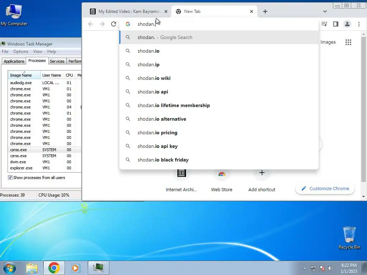This screenshot has width=367, height=275.
Task: Close the My Edited Video tab
Action: 166,11
